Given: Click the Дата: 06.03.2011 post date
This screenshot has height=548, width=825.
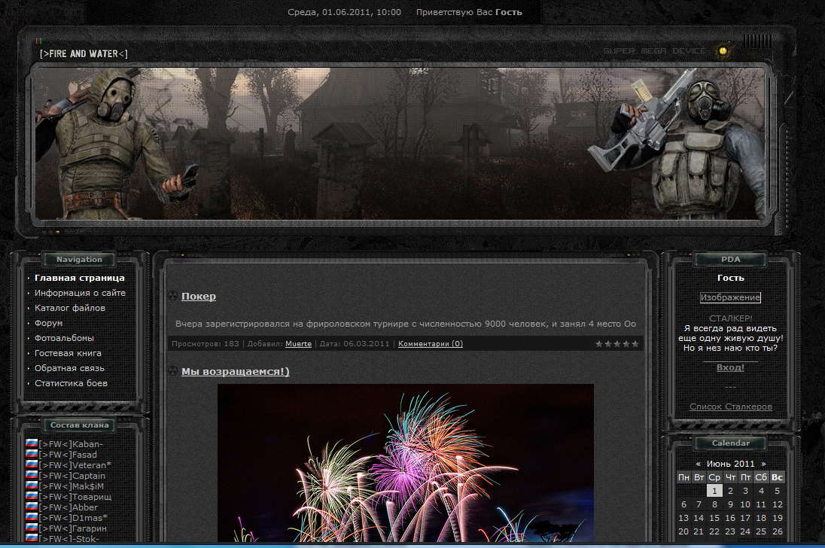Looking at the screenshot, I should pos(355,344).
